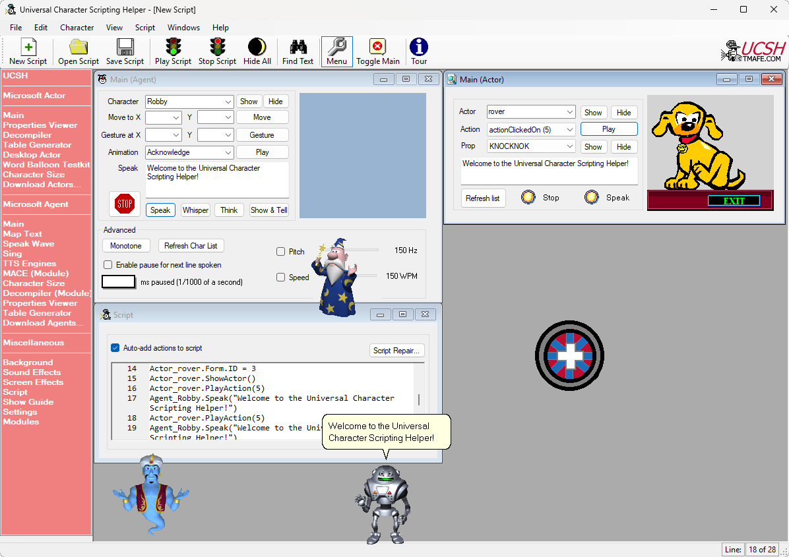
Task: Click the Speak text box in Main (Agent)
Action: (x=217, y=180)
